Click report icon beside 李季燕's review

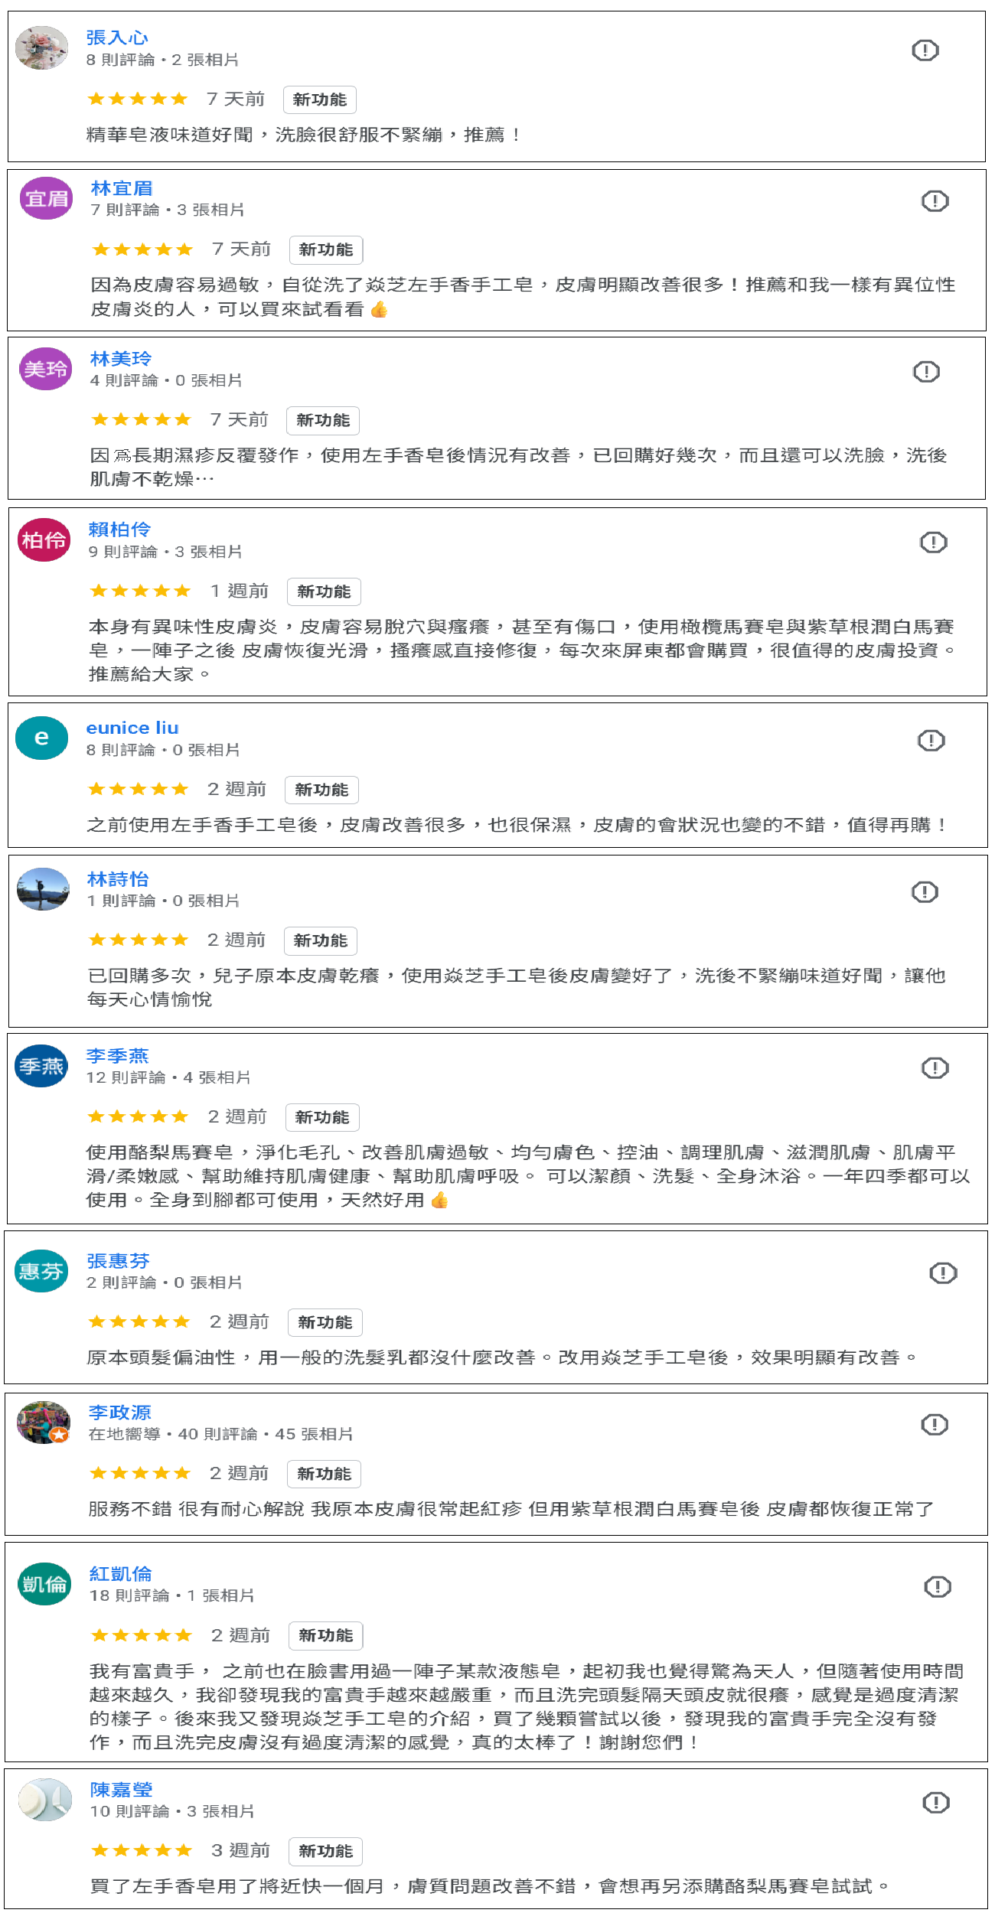[935, 1068]
